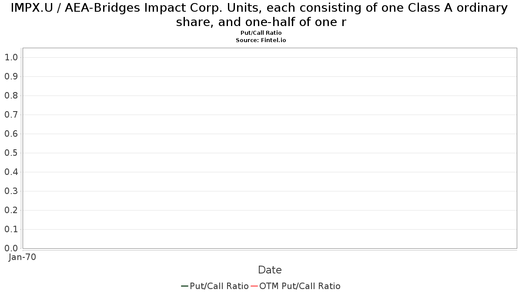Click the Put/Call Ratio legend label

[x=219, y=286]
